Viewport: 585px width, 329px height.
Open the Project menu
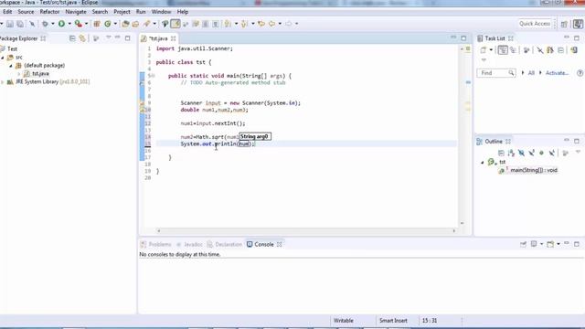coord(122,12)
